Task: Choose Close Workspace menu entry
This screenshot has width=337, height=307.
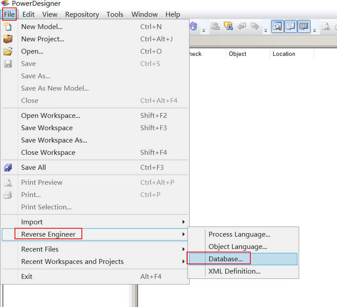Action: tap(95, 152)
